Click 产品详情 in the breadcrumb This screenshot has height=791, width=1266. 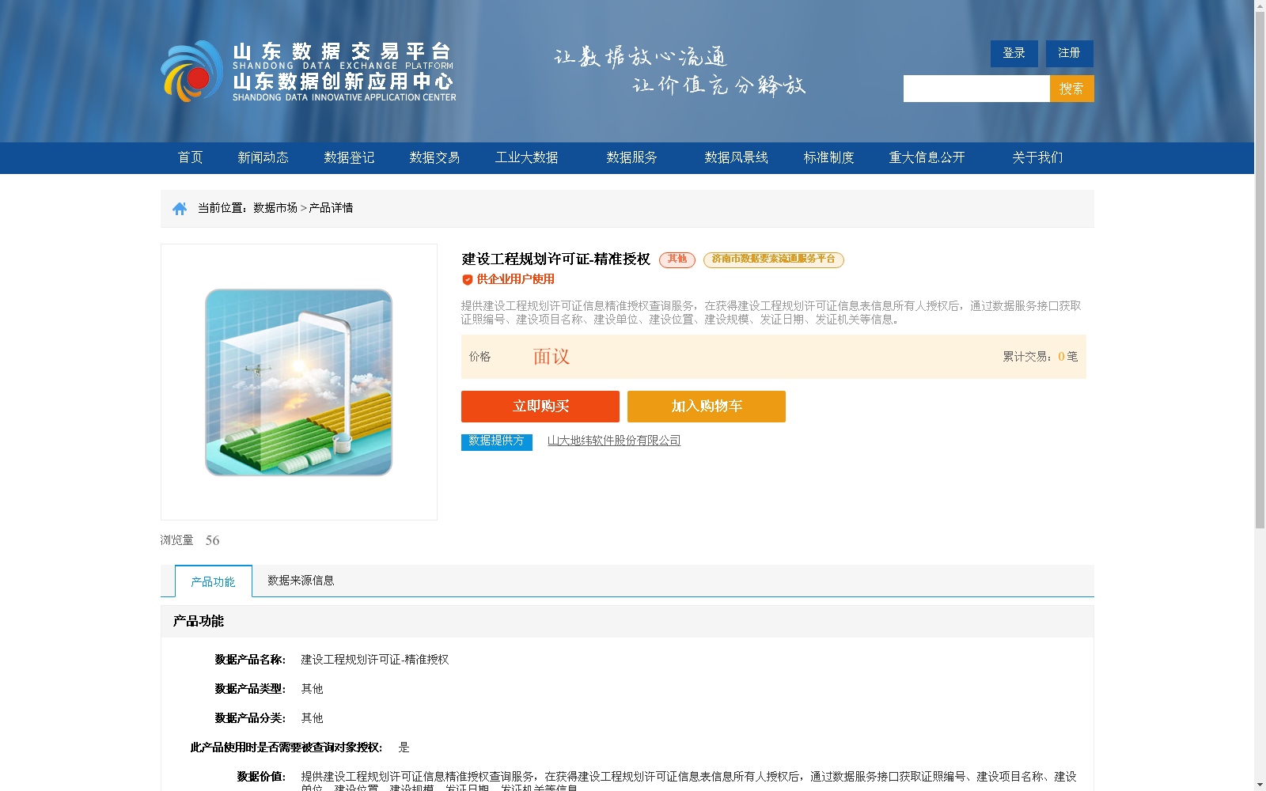(x=331, y=208)
